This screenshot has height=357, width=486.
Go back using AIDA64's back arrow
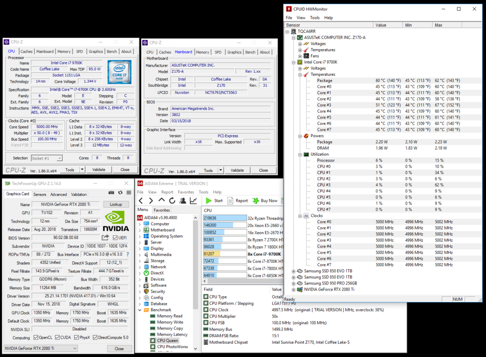pos(141,200)
